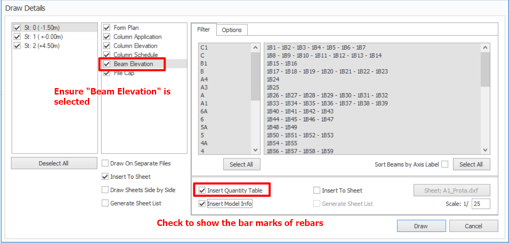Toggle the Insert Model Info checkbox
Viewport: 509px width, 243px height.
pos(202,204)
